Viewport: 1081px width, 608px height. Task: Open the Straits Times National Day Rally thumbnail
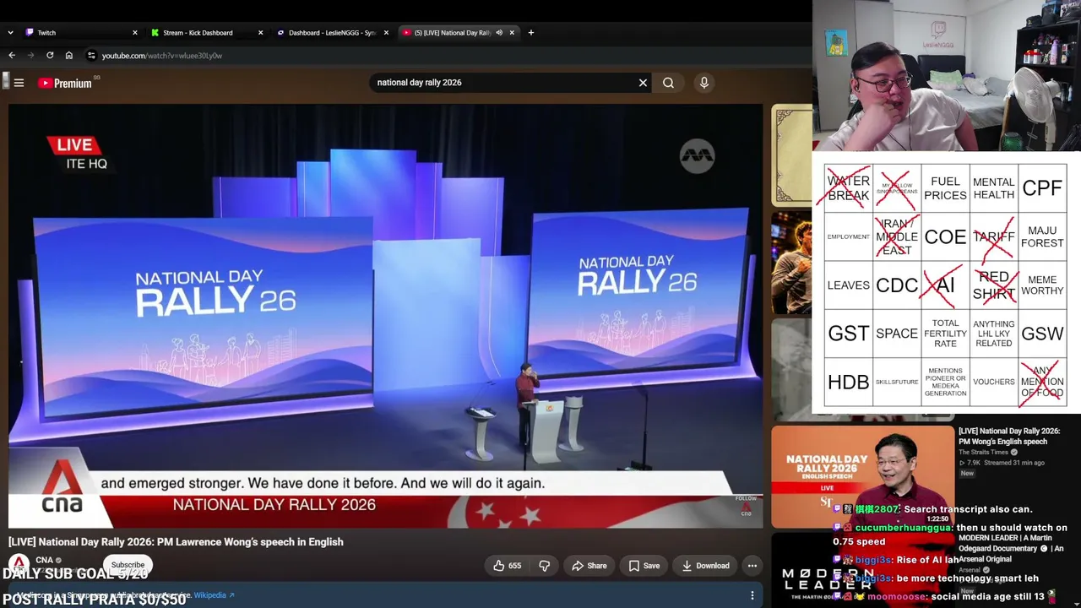[862, 477]
